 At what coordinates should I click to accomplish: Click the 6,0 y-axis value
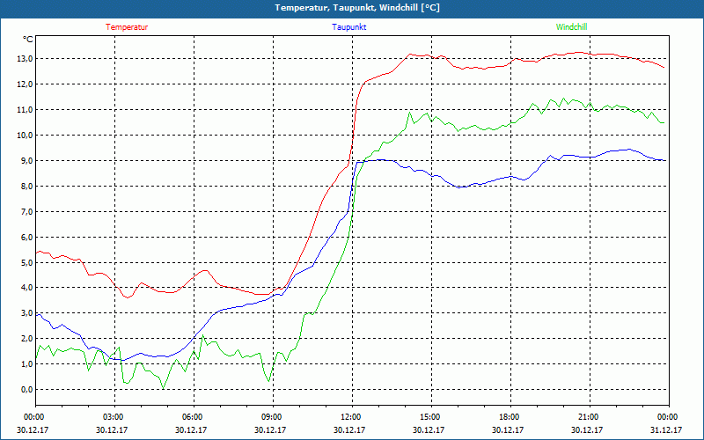click(x=26, y=237)
